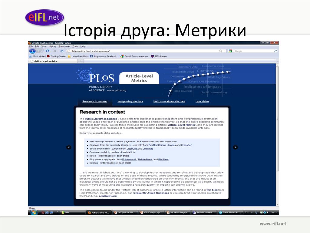This screenshot has height=233, width=310.
Task: Click the Stop loading X icon
Action: (x=55, y=51)
